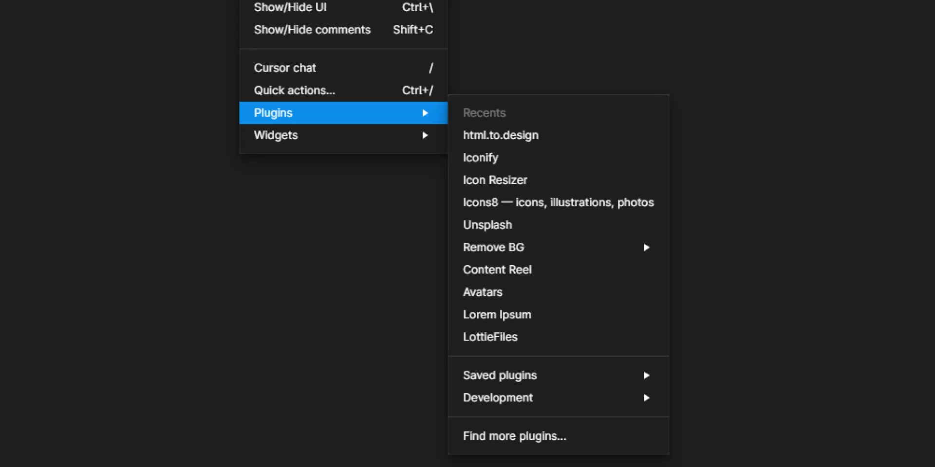Image resolution: width=935 pixels, height=467 pixels.
Task: Run the Content Reel plugin
Action: click(x=559, y=269)
